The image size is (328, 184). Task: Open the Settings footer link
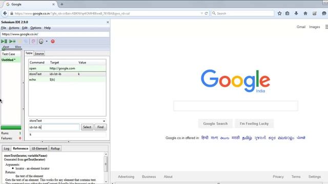click(314, 177)
